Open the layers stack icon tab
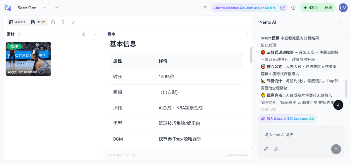Viewport: 351px width, 164px height. point(53,22)
